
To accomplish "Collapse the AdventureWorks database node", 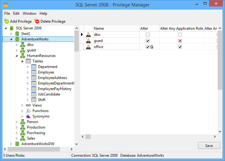I will click(11, 39).
